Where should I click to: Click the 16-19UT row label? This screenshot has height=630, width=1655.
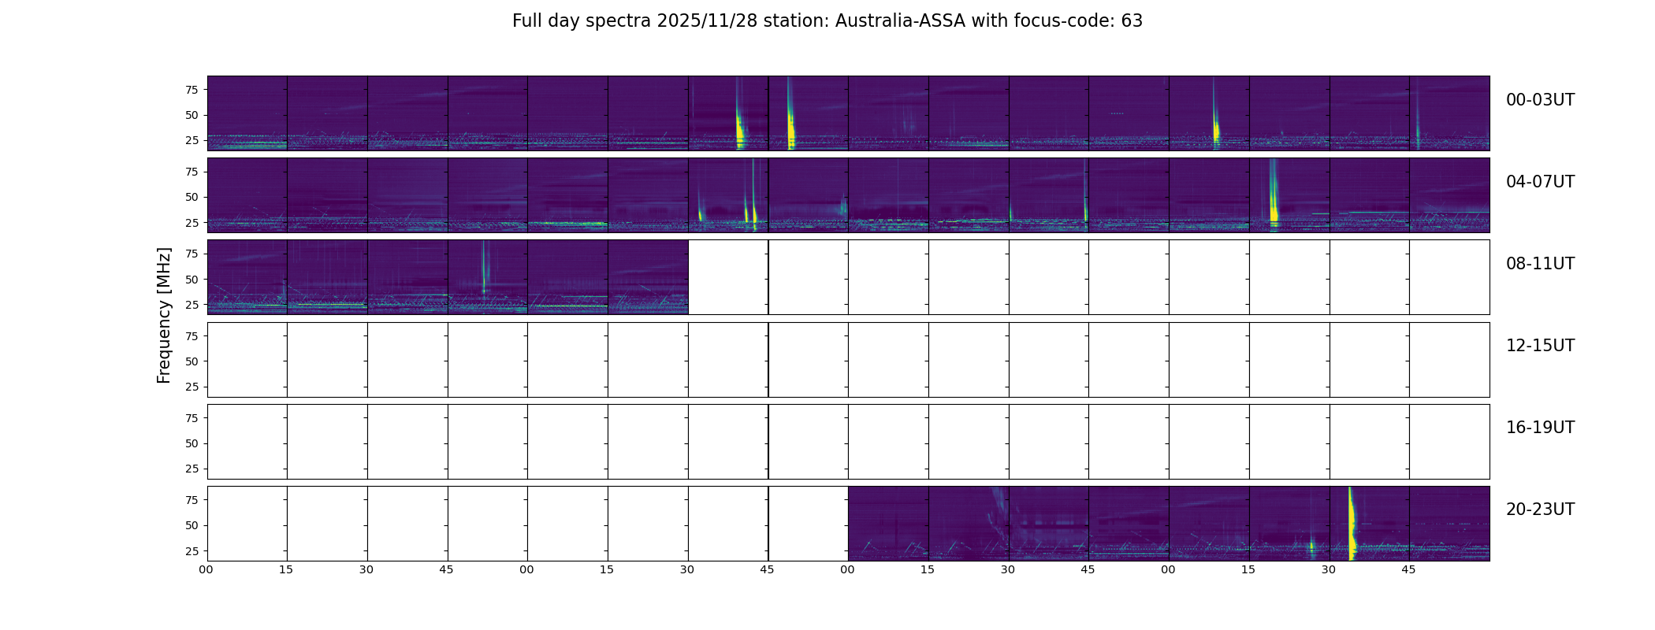tap(1540, 428)
